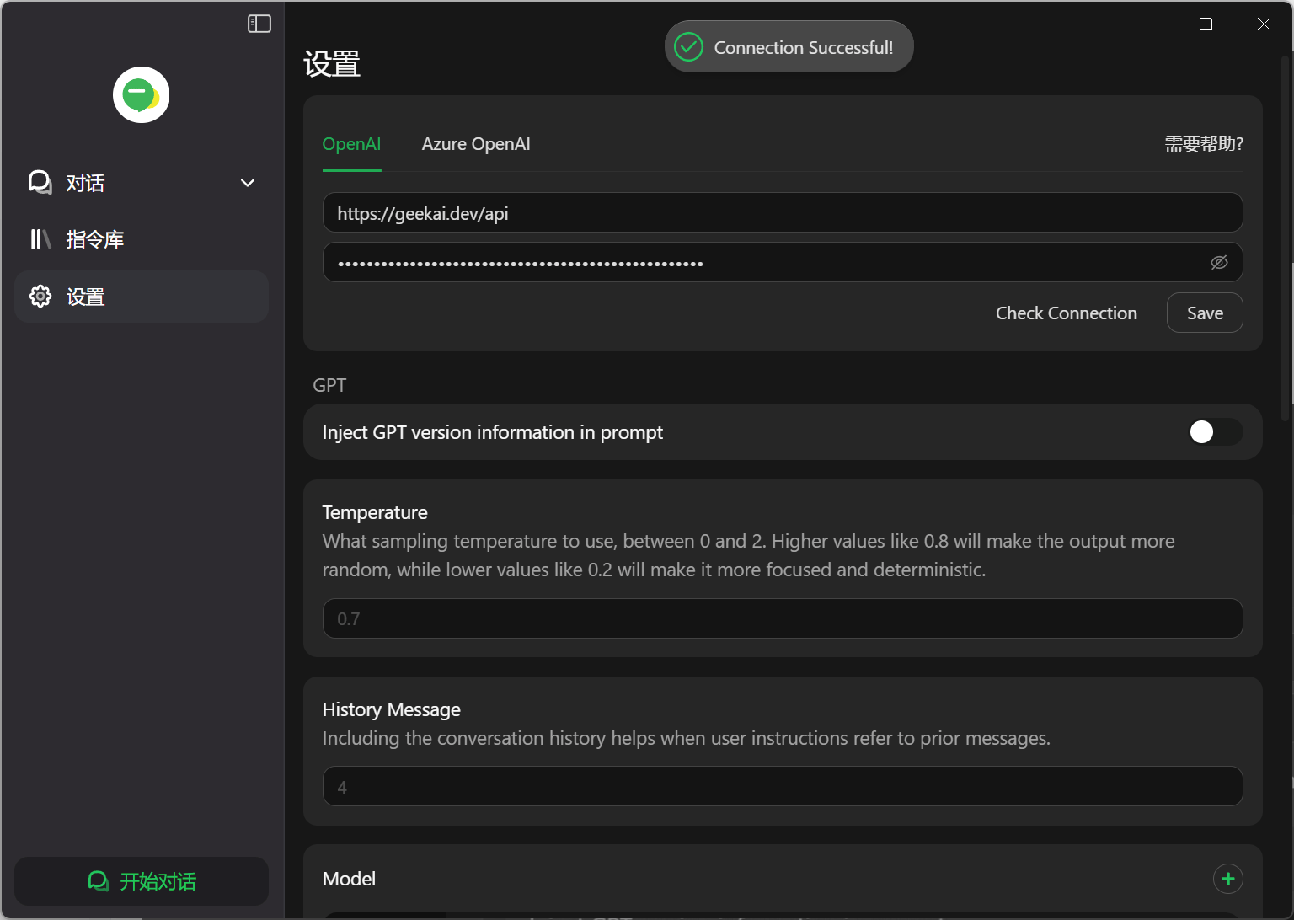The width and height of the screenshot is (1294, 920).
Task: Open the 对话 conversations section
Action: coord(142,183)
